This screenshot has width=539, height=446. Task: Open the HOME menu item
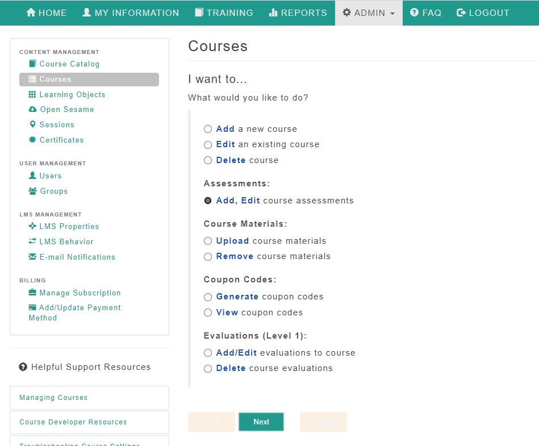tap(47, 12)
